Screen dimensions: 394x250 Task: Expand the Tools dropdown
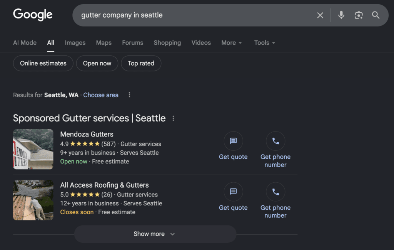coord(264,43)
